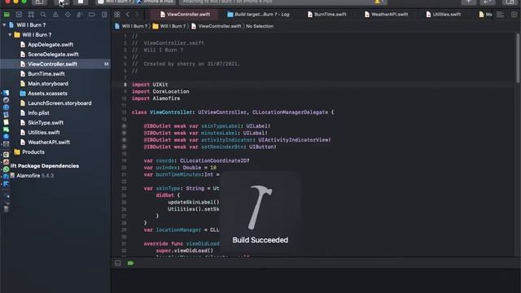Image resolution: width=521 pixels, height=293 pixels.
Task: Click WhatsApp icon in the Dock
Action: (x=6, y=169)
